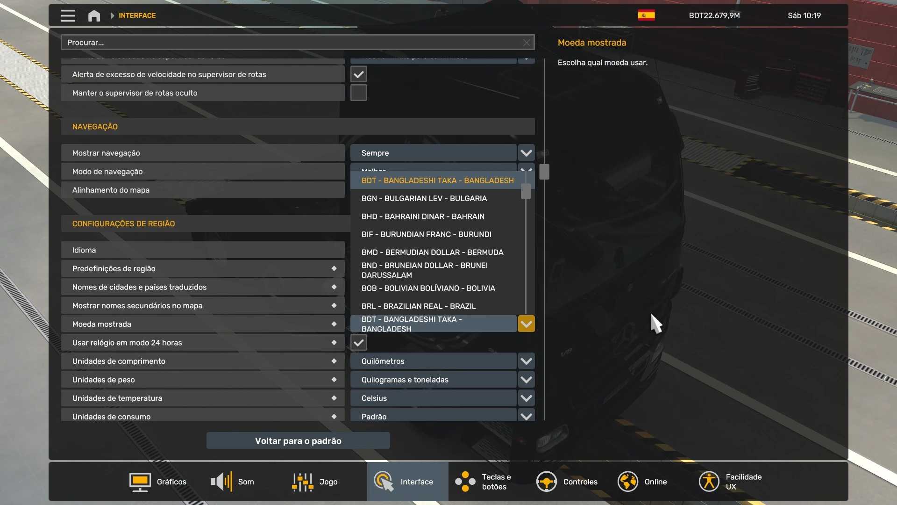
Task: Open Jogo settings sliders icon
Action: coord(302,482)
